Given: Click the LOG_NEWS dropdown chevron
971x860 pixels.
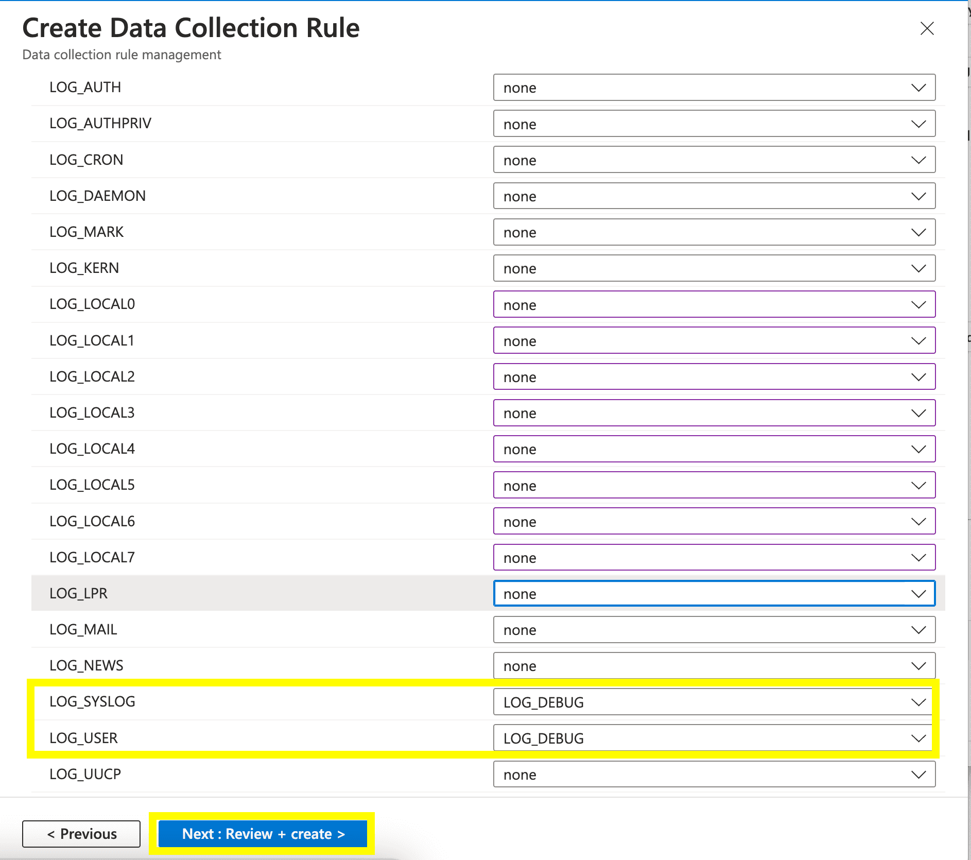Looking at the screenshot, I should point(918,666).
